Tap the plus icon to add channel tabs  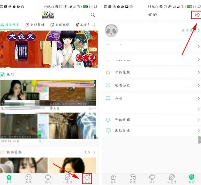pyautogui.click(x=94, y=25)
